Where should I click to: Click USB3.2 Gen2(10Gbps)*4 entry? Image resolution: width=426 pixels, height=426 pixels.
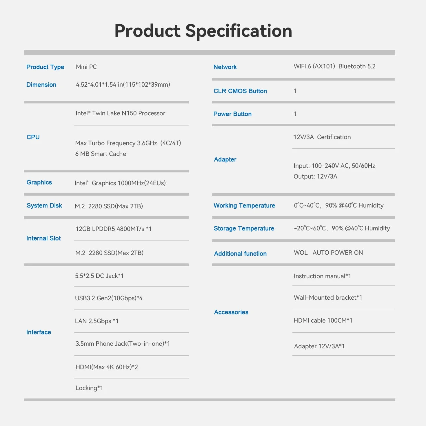[109, 298]
